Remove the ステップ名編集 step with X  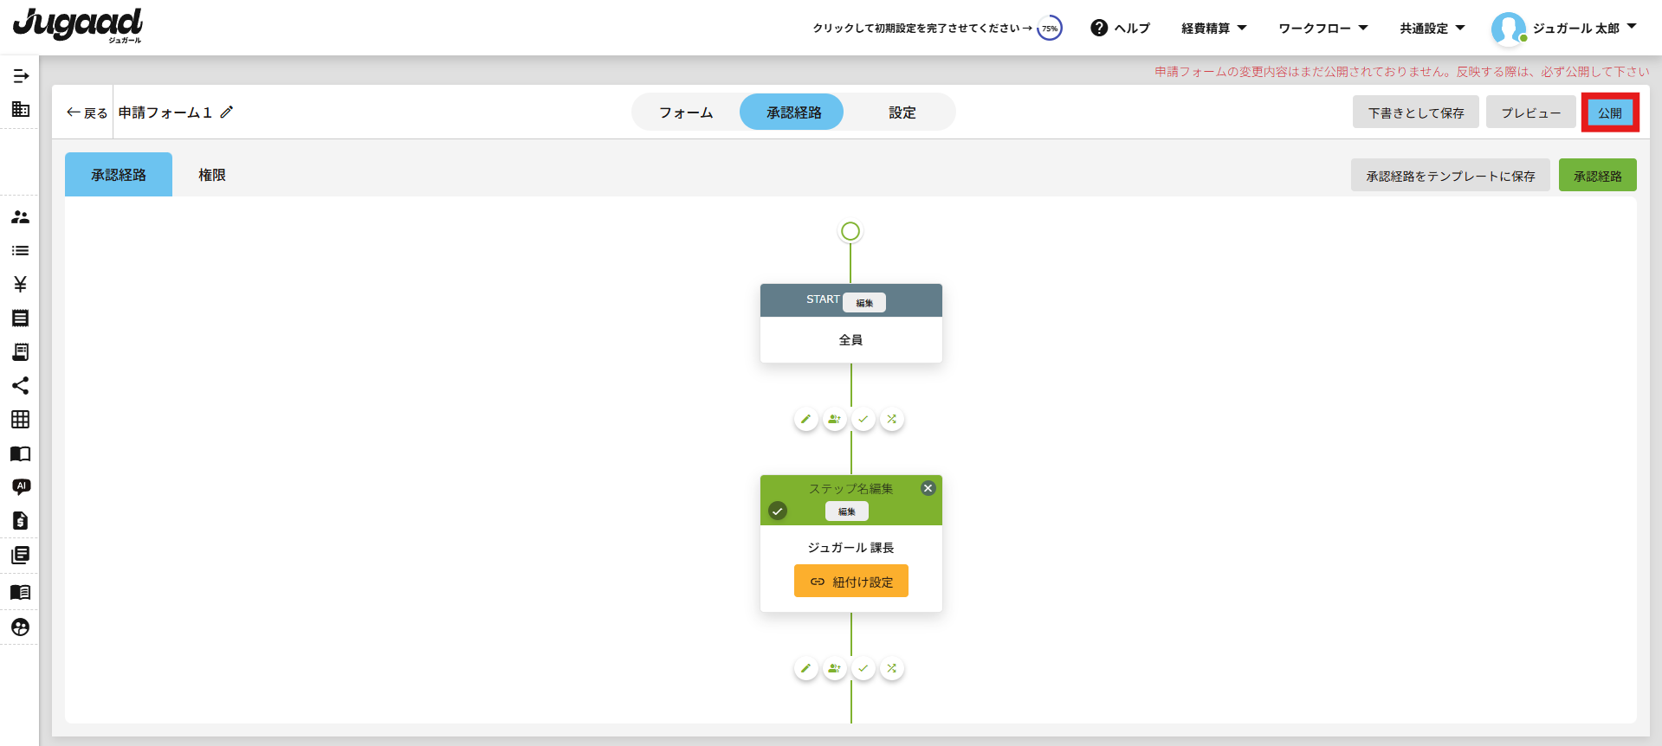pos(928,488)
